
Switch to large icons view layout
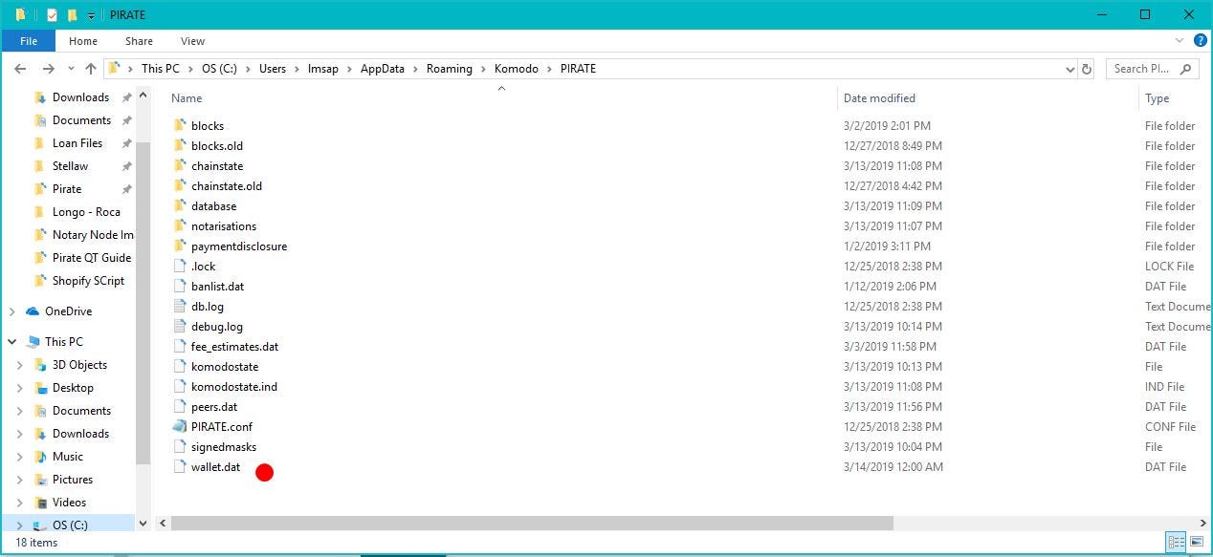[1196, 542]
